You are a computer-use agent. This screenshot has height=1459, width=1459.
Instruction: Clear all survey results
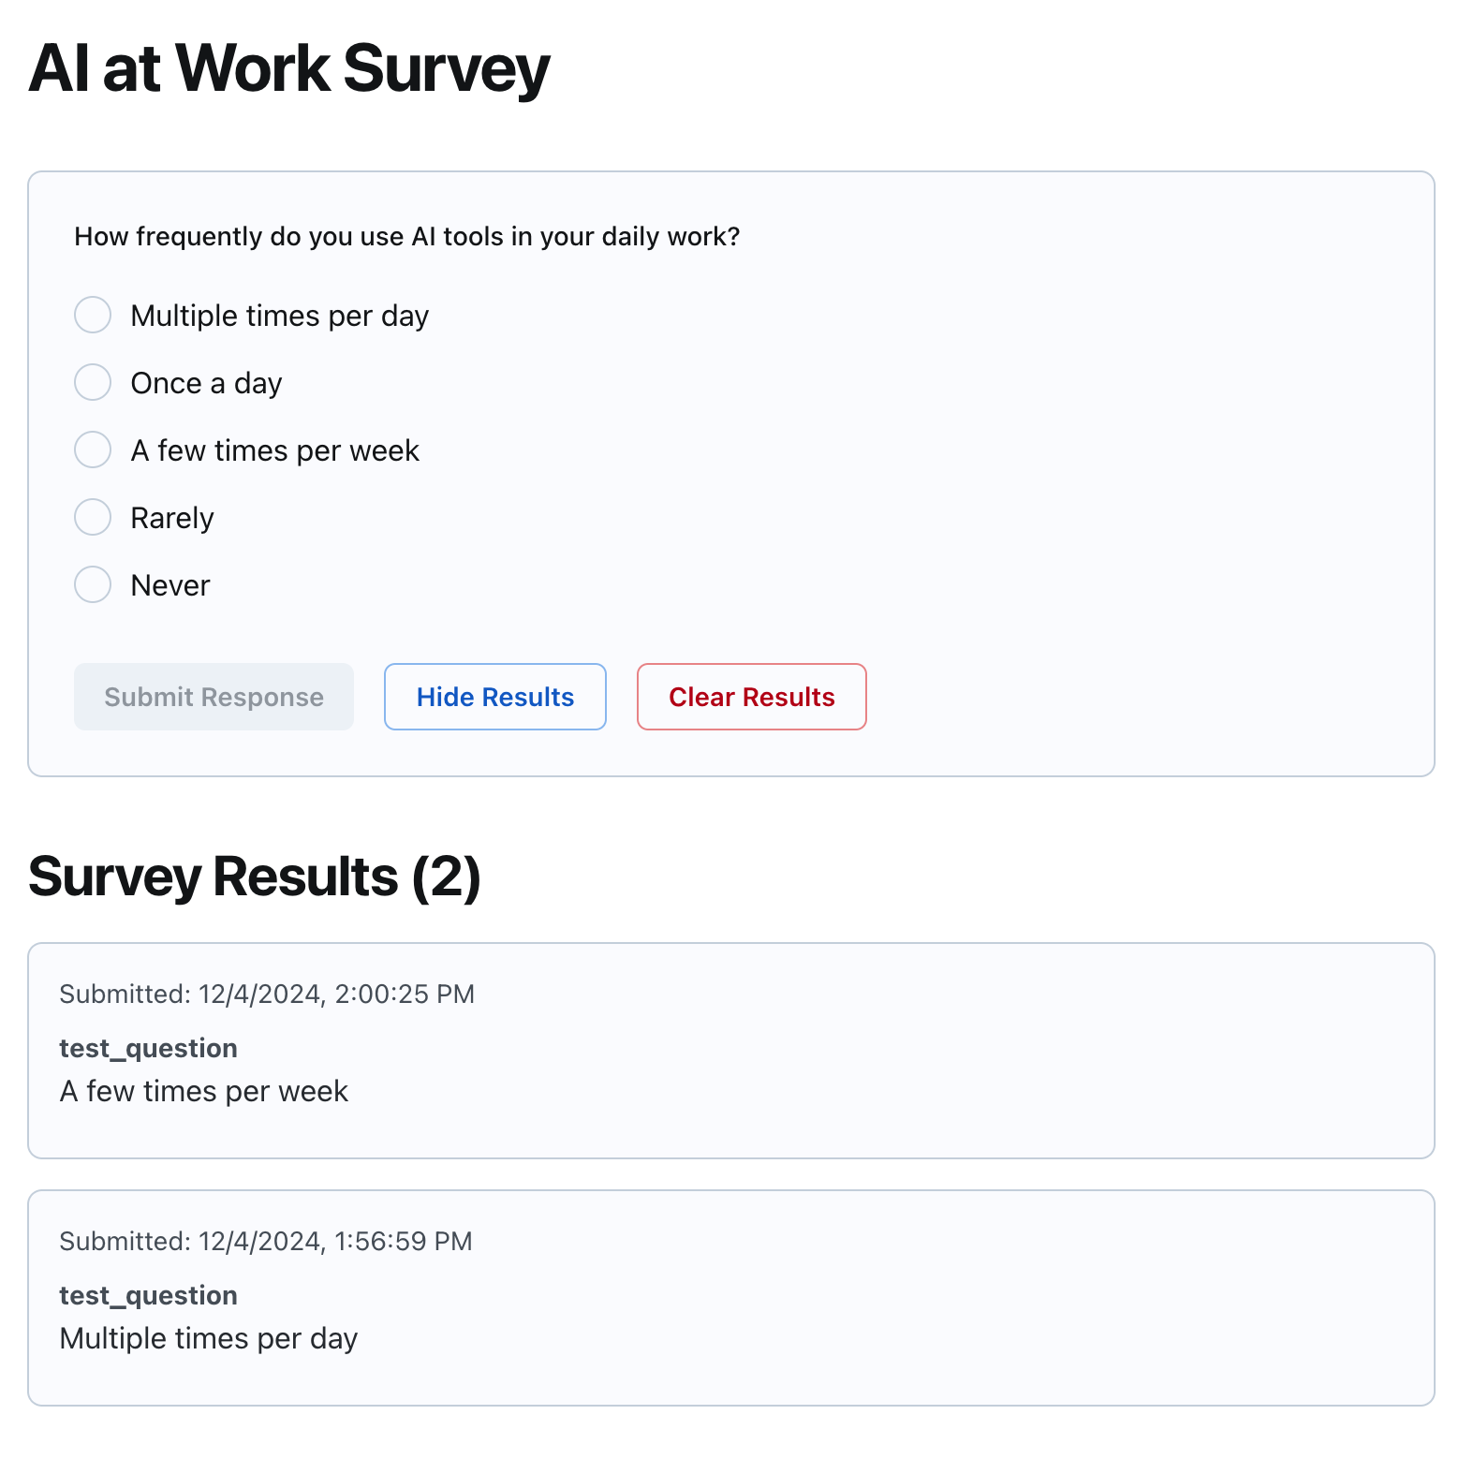click(x=751, y=697)
